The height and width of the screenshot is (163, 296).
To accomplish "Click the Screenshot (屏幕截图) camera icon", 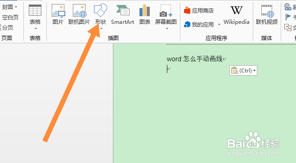I will 166,11.
